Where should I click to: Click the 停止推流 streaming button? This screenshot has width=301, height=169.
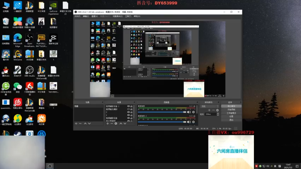(231, 106)
